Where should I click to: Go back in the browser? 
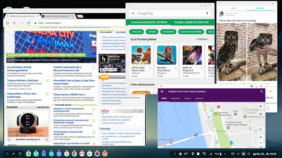(x=14, y=23)
